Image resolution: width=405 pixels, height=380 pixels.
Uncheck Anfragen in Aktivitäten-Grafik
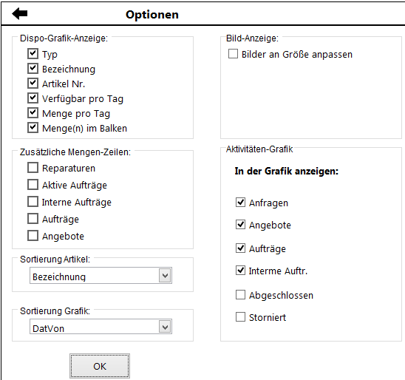pos(240,203)
